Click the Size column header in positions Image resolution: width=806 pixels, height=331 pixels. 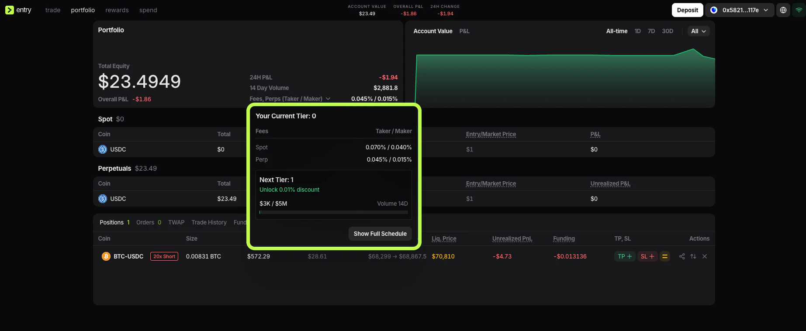(192, 238)
